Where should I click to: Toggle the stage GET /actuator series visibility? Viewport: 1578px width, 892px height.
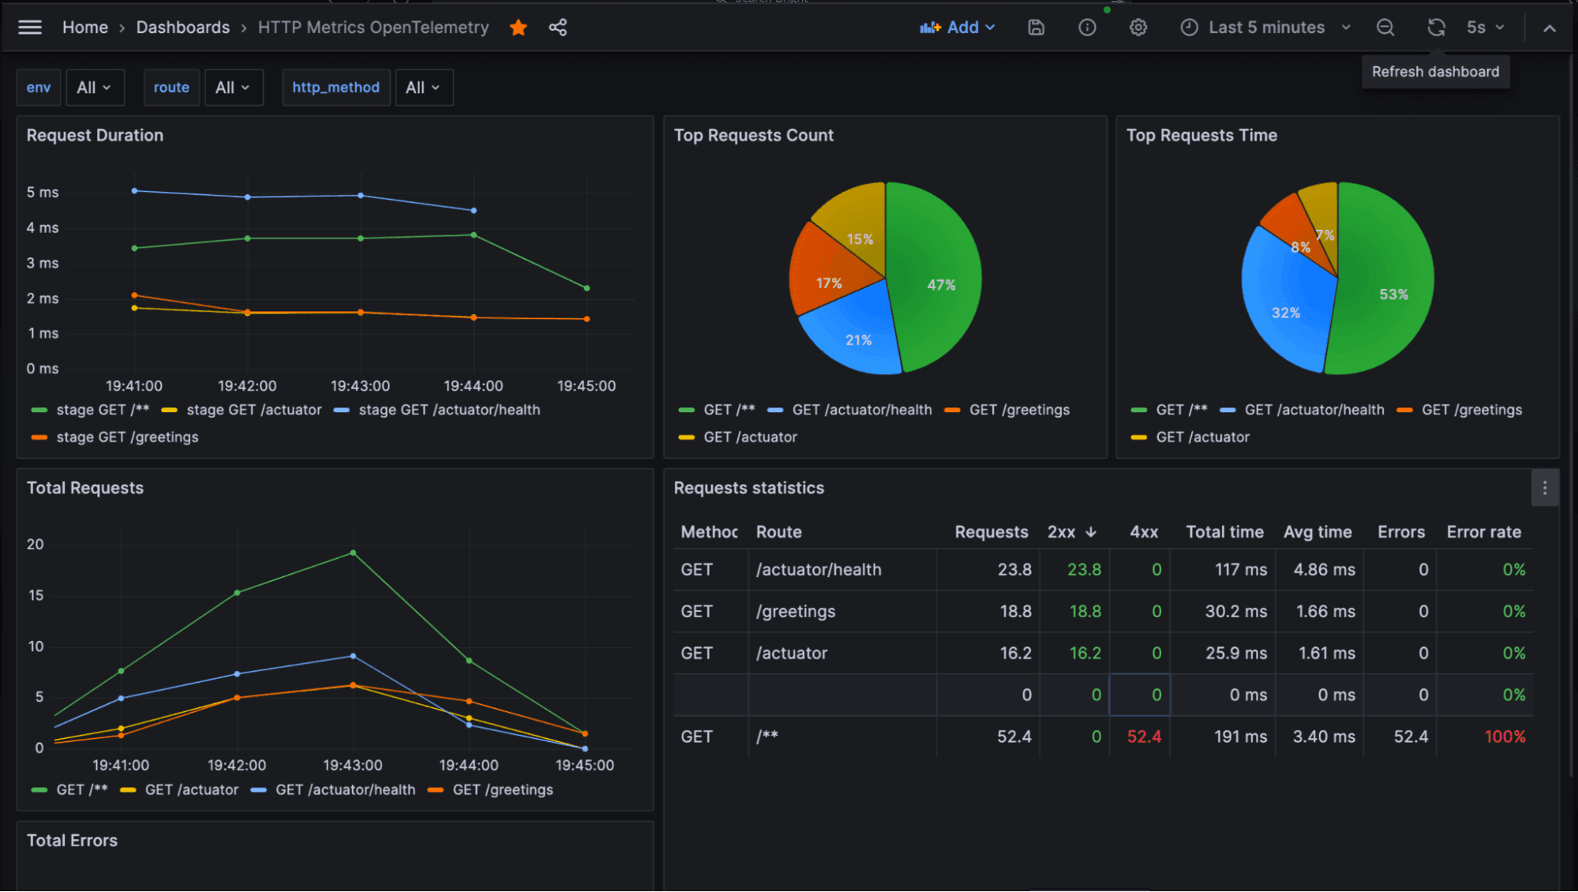253,410
